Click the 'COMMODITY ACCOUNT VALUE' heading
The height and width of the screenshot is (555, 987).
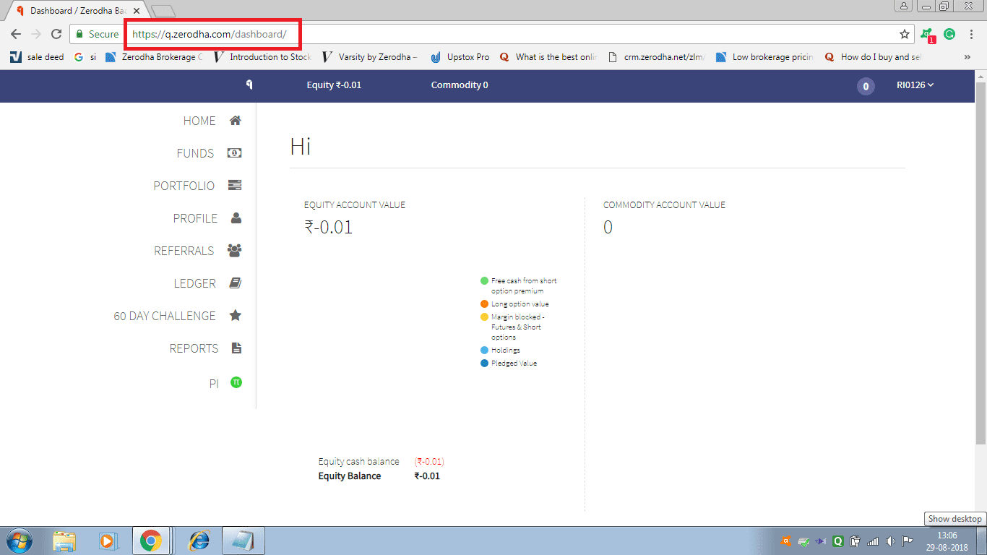664,205
